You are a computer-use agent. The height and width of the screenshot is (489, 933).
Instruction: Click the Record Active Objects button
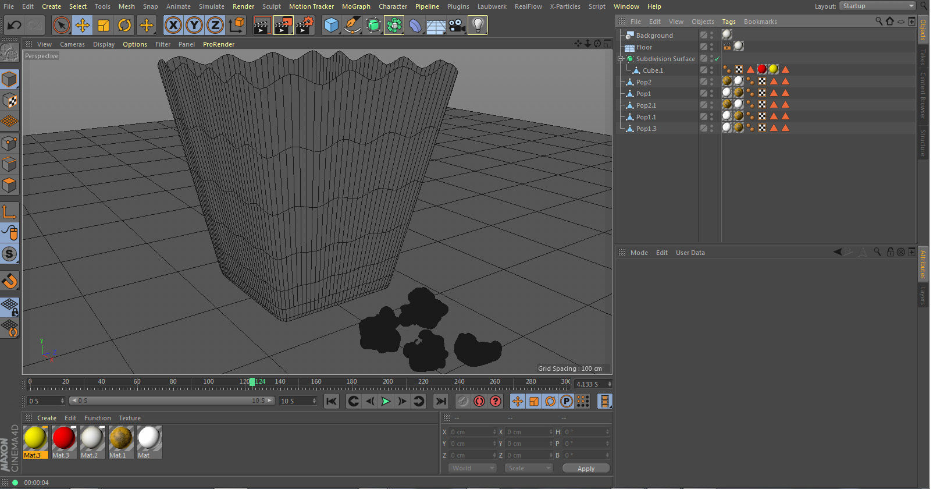(462, 401)
